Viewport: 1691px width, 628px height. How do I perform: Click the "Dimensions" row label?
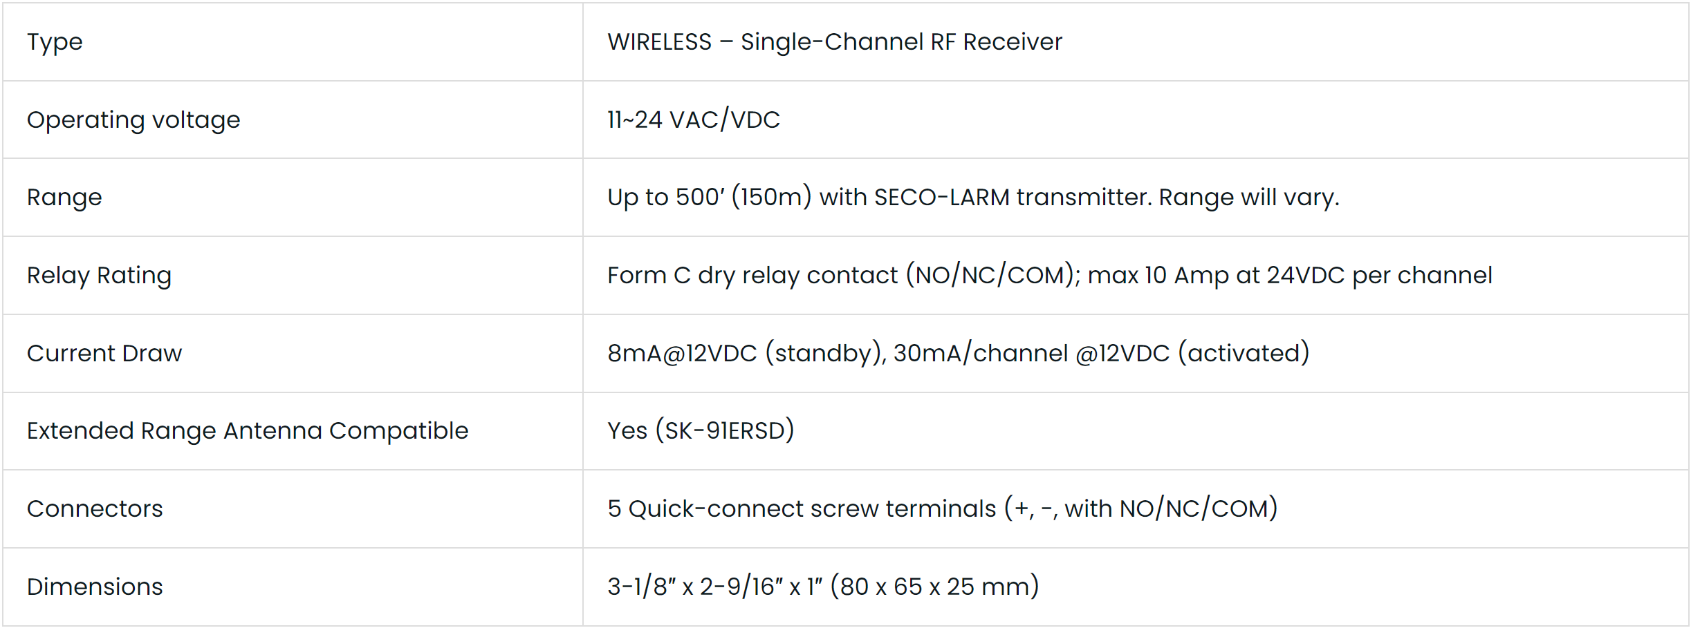(x=95, y=587)
